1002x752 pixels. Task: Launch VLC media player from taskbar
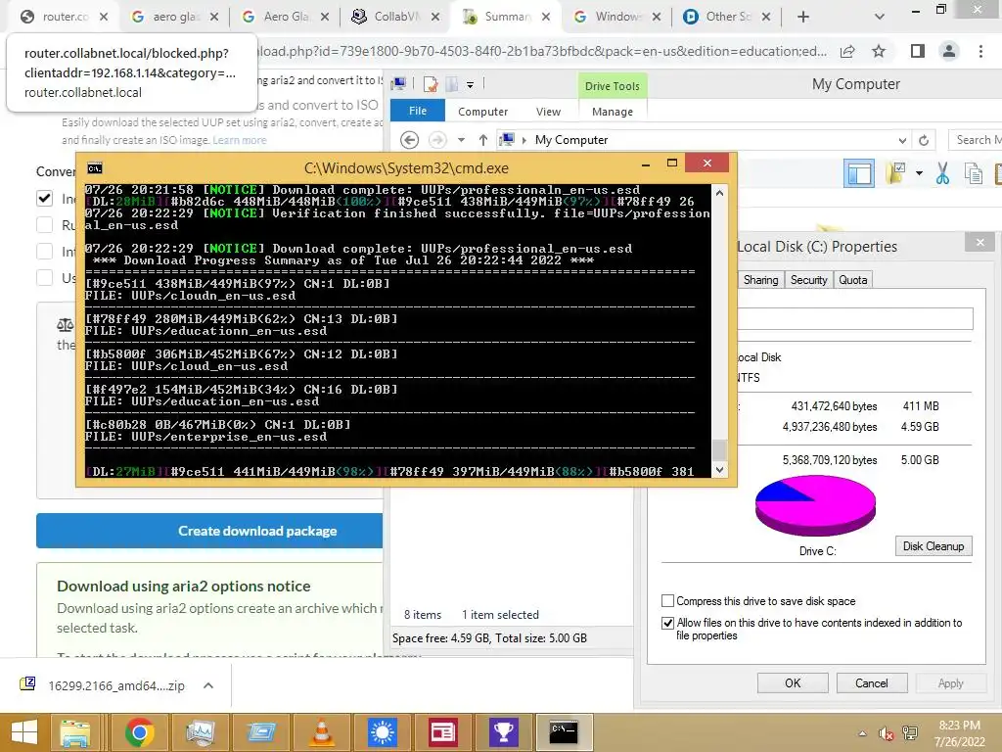321,732
